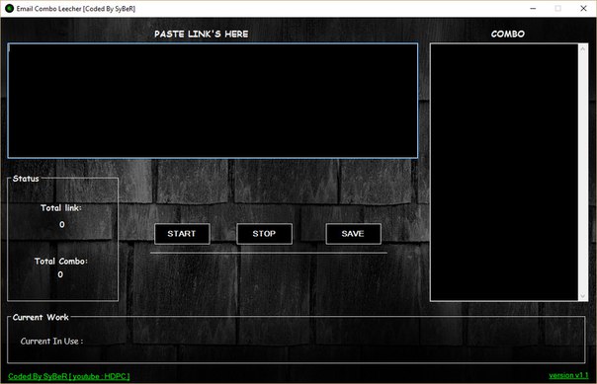Click the combo list scrollbar up arrow

coord(583,48)
